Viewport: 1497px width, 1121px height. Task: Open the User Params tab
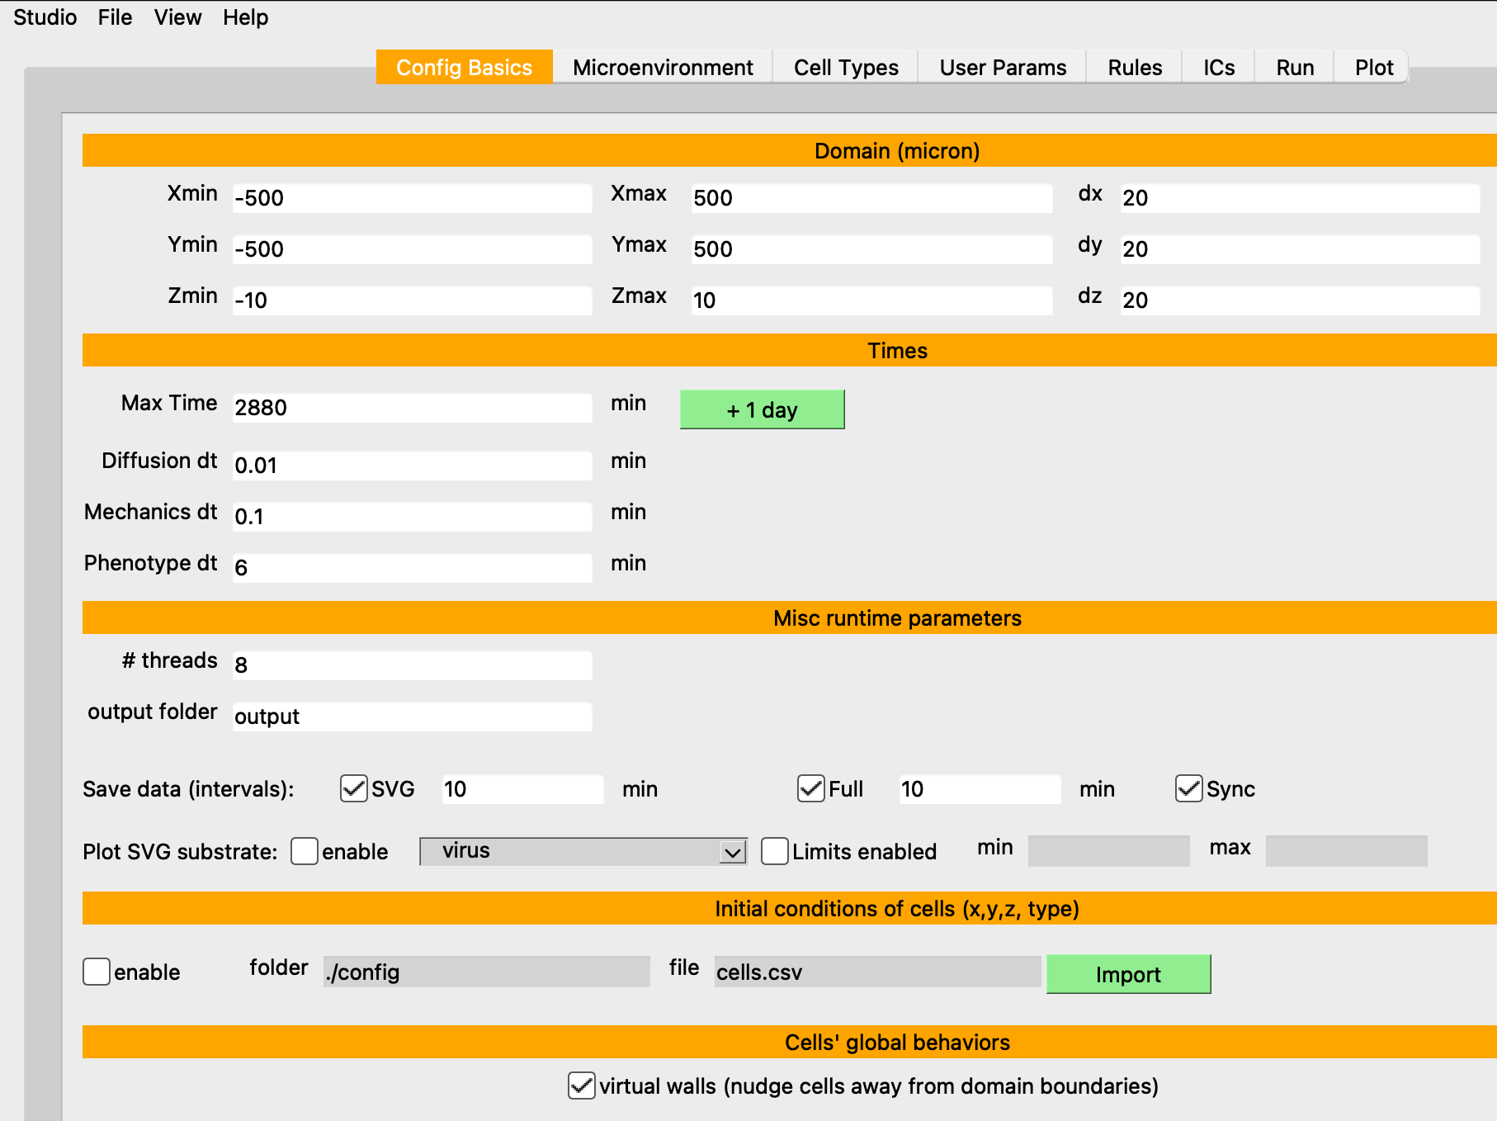tap(1003, 67)
